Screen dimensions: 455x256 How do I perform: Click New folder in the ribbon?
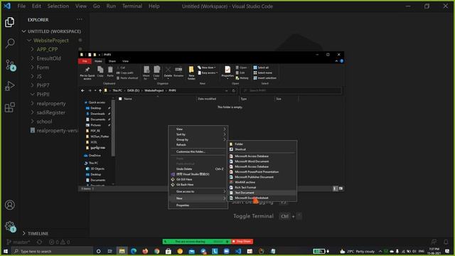tap(191, 73)
